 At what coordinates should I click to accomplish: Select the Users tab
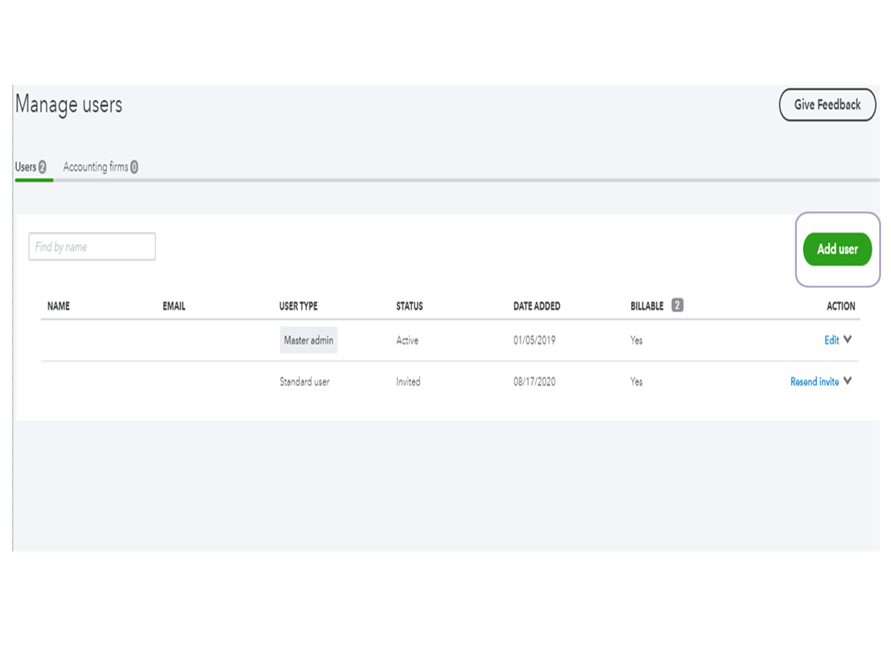point(25,166)
